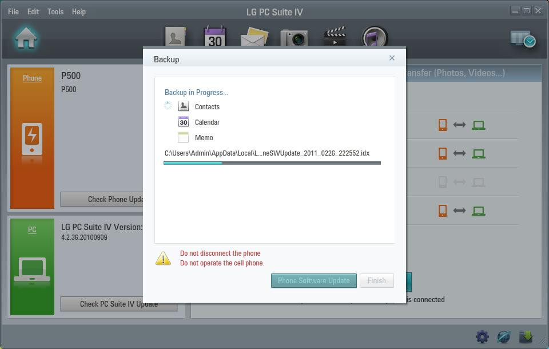Click the Phone Software Update button
This screenshot has height=349, width=549.
point(314,281)
